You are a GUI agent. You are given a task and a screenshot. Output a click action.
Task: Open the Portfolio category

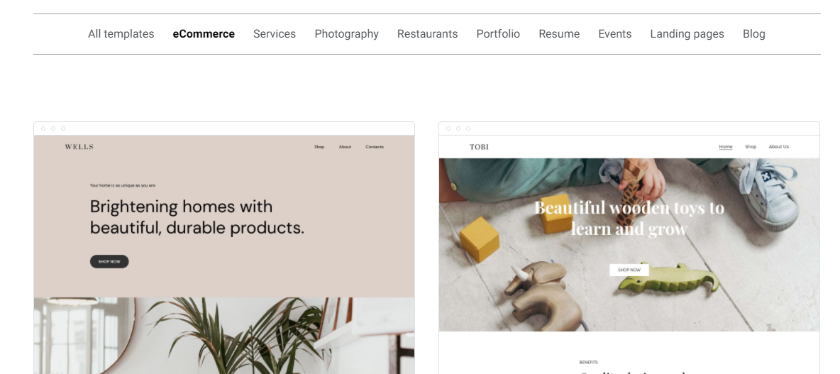coord(498,34)
